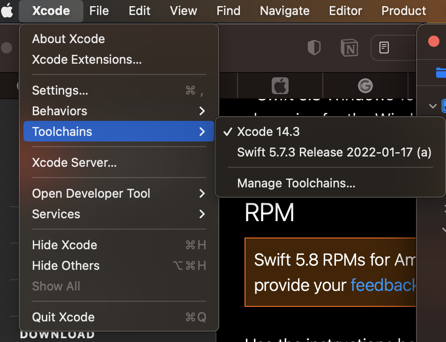Choose About Xcode
Image resolution: width=446 pixels, height=342 pixels.
[119, 39]
